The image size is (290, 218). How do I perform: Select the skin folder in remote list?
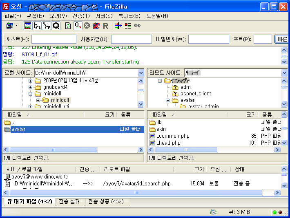(x=214, y=129)
